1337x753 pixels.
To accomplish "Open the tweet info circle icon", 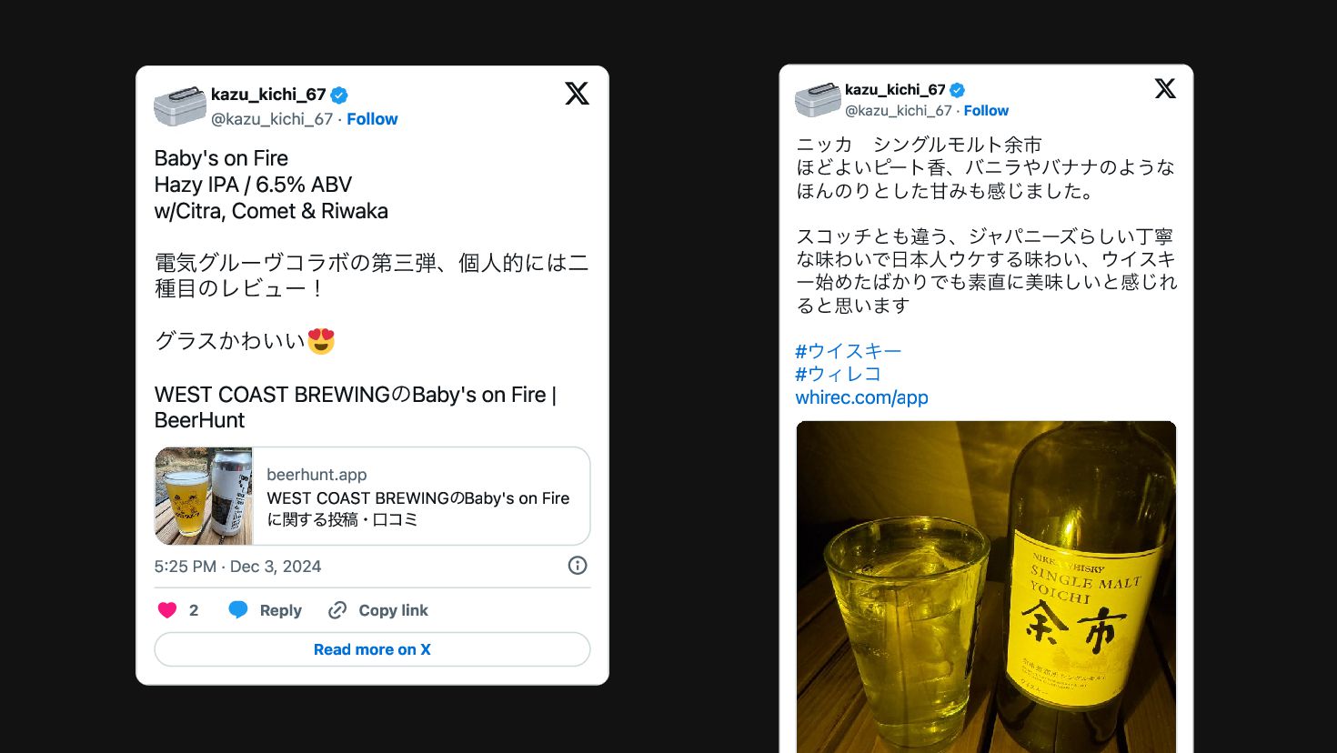I will [x=578, y=566].
